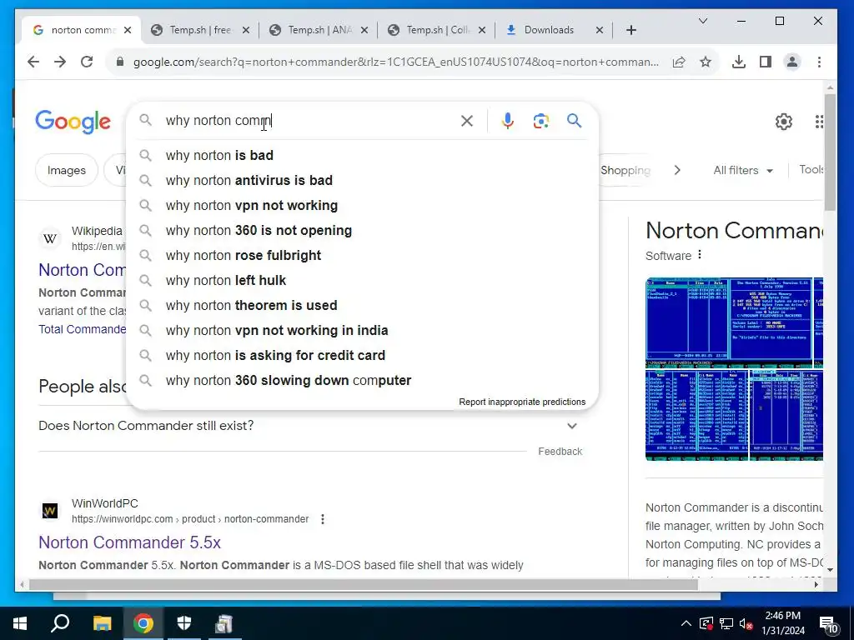854x640 pixels.
Task: Click the muted volume tray icon
Action: click(746, 623)
